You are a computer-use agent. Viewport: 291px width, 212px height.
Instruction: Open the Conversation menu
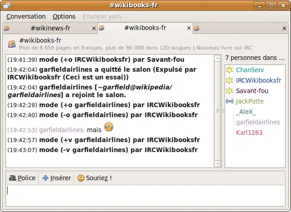26,16
